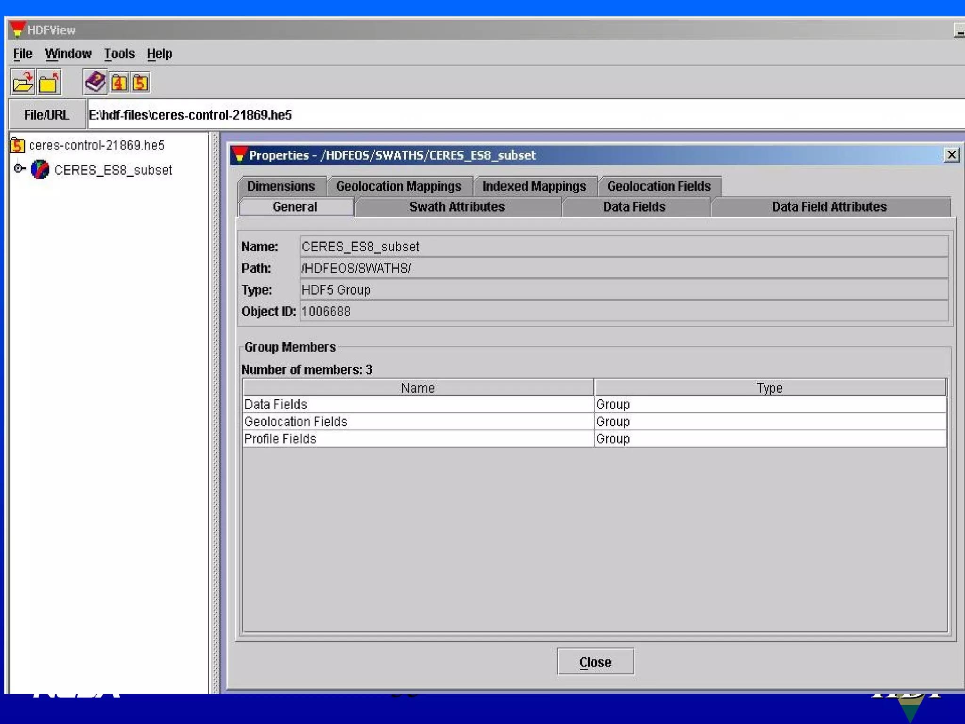Click the File/URL button

[x=47, y=115]
